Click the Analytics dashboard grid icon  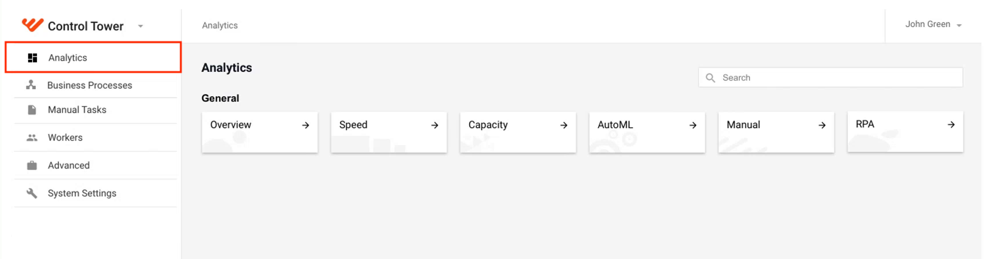pos(32,58)
